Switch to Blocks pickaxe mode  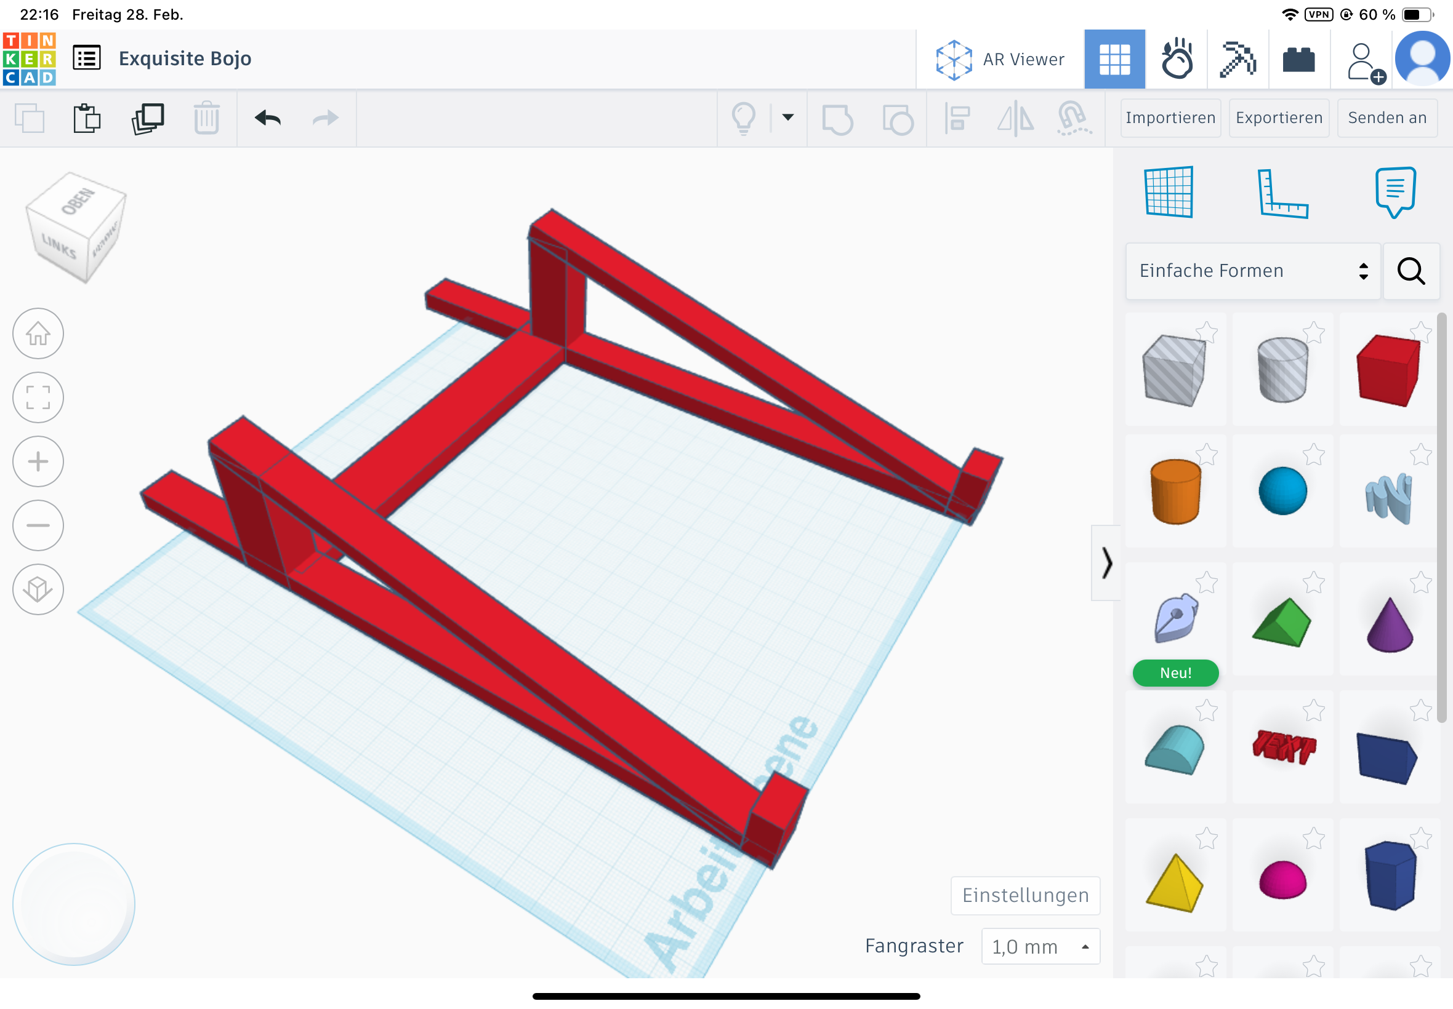click(x=1238, y=59)
